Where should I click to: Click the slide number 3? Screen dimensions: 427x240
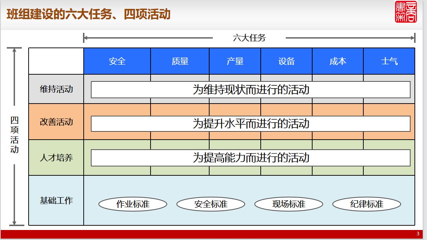coord(418,234)
